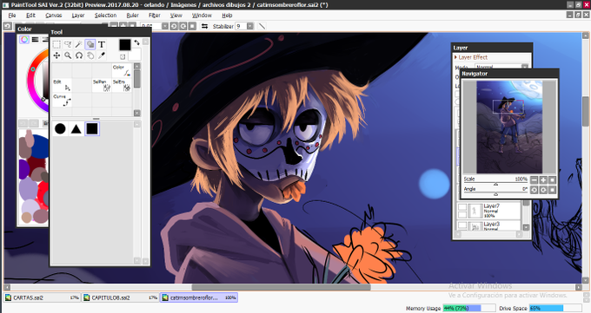Reset angle in Navigator panel

(552, 190)
